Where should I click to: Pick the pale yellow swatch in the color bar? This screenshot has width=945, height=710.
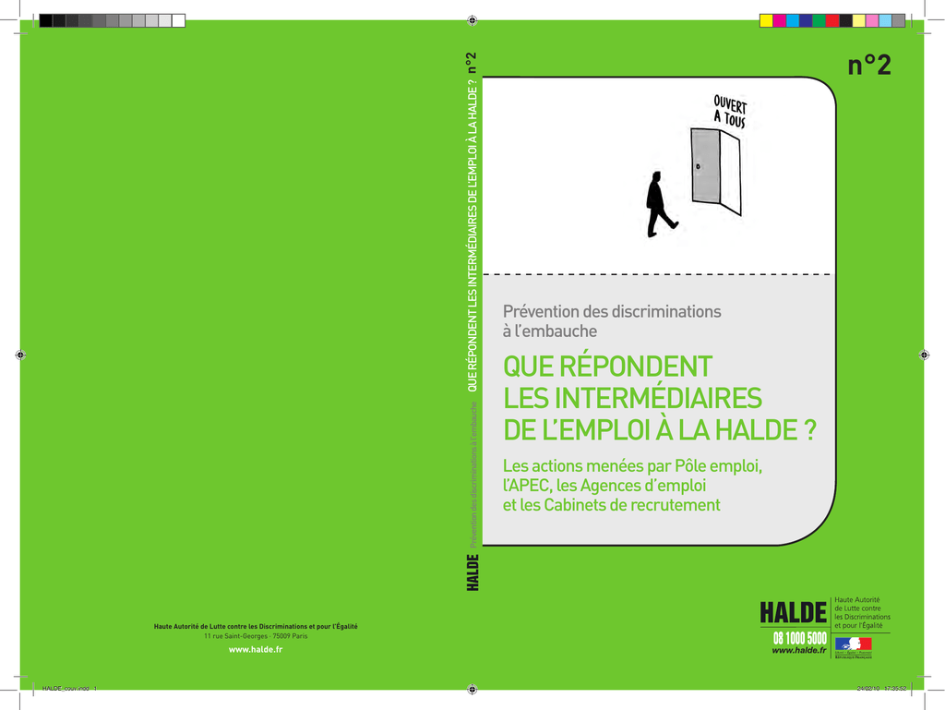(859, 20)
